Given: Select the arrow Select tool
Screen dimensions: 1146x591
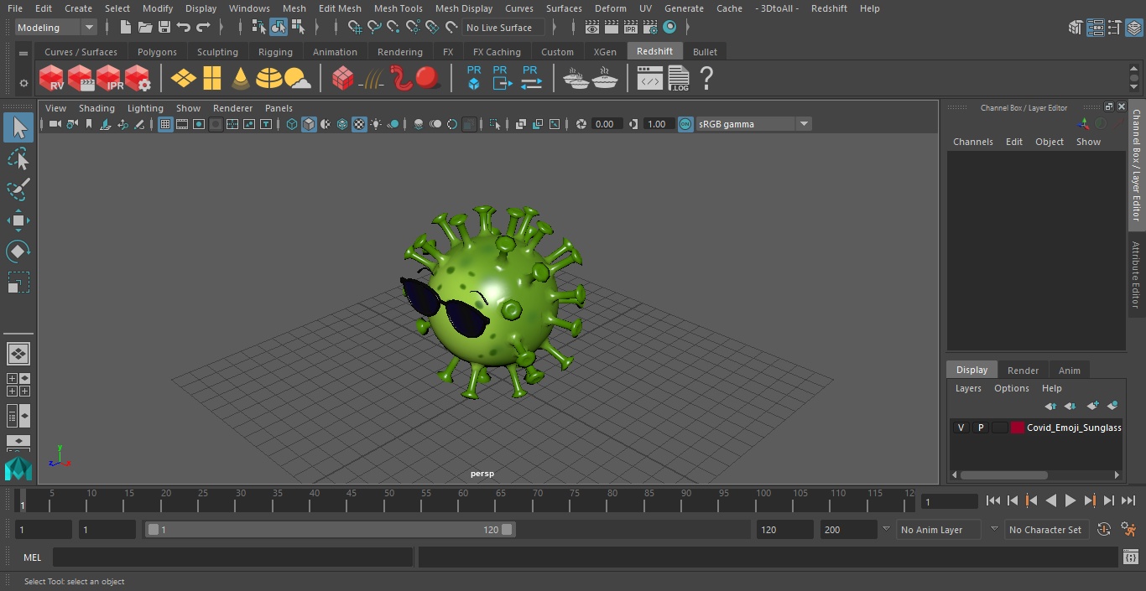Looking at the screenshot, I should tap(18, 127).
